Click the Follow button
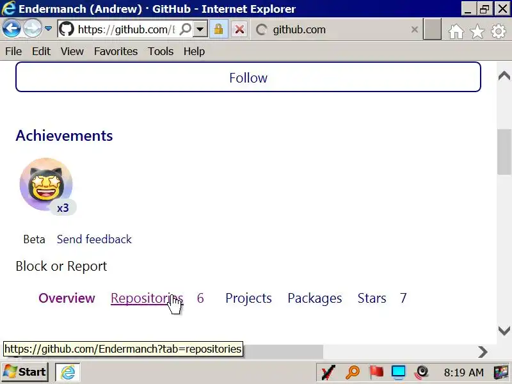Viewport: 512px width, 384px height. [248, 77]
